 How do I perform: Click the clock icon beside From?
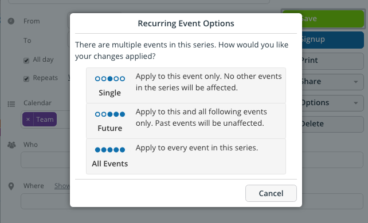coord(11,21)
